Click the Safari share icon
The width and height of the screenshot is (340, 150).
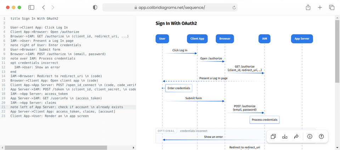click(x=308, y=7)
